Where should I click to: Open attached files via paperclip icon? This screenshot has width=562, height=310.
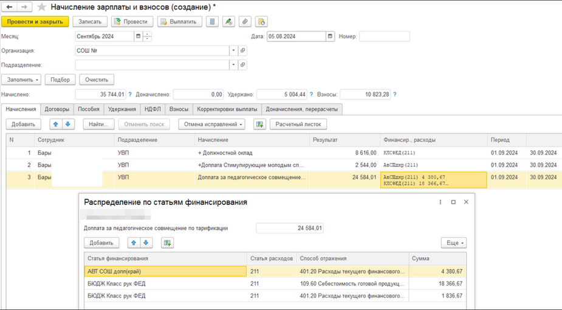(x=245, y=22)
